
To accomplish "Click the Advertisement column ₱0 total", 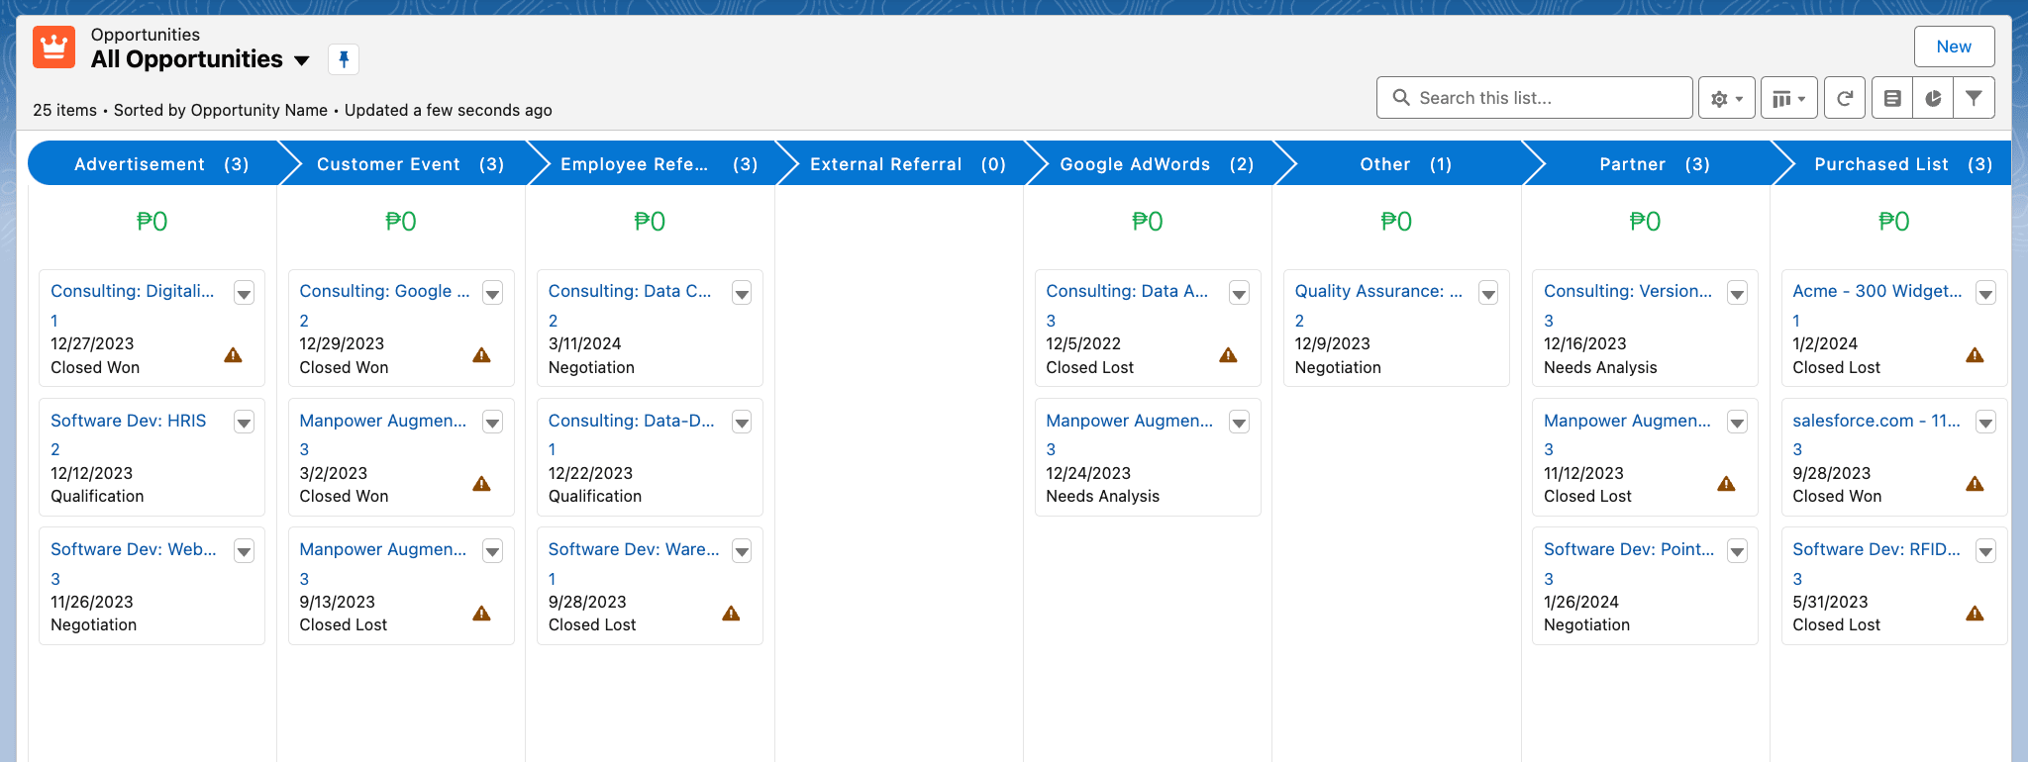I will [x=152, y=222].
